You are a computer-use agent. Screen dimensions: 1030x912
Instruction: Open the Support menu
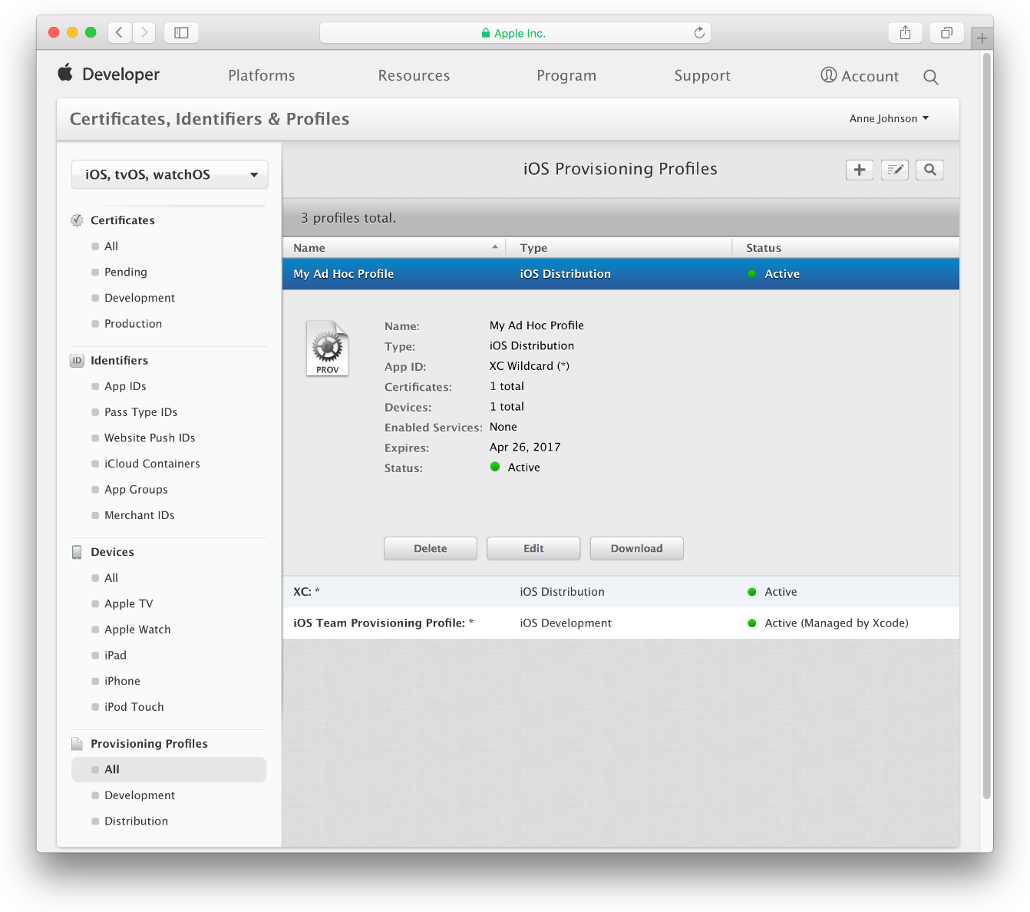pyautogui.click(x=702, y=75)
